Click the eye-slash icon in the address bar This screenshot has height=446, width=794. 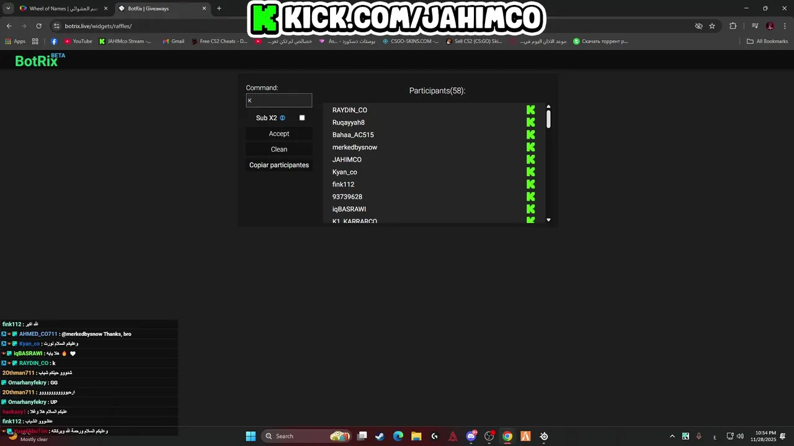coord(698,26)
